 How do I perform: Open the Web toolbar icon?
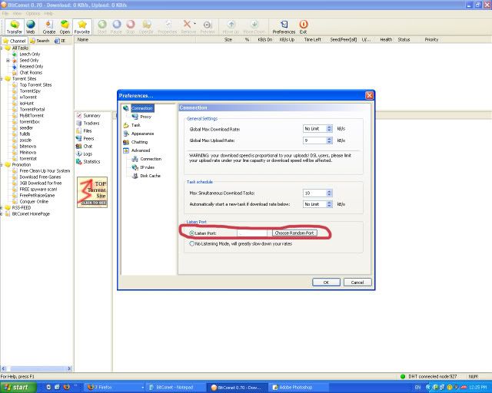click(x=31, y=27)
